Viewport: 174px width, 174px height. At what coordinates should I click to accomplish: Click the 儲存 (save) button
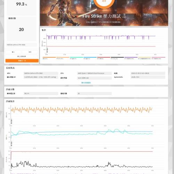point(30,52)
